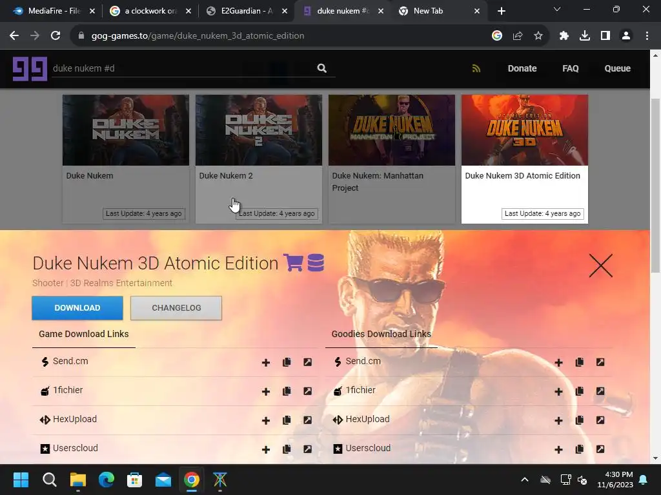Copy the game HexUpload download link
Screen dimensions: 661x495
(x=287, y=420)
